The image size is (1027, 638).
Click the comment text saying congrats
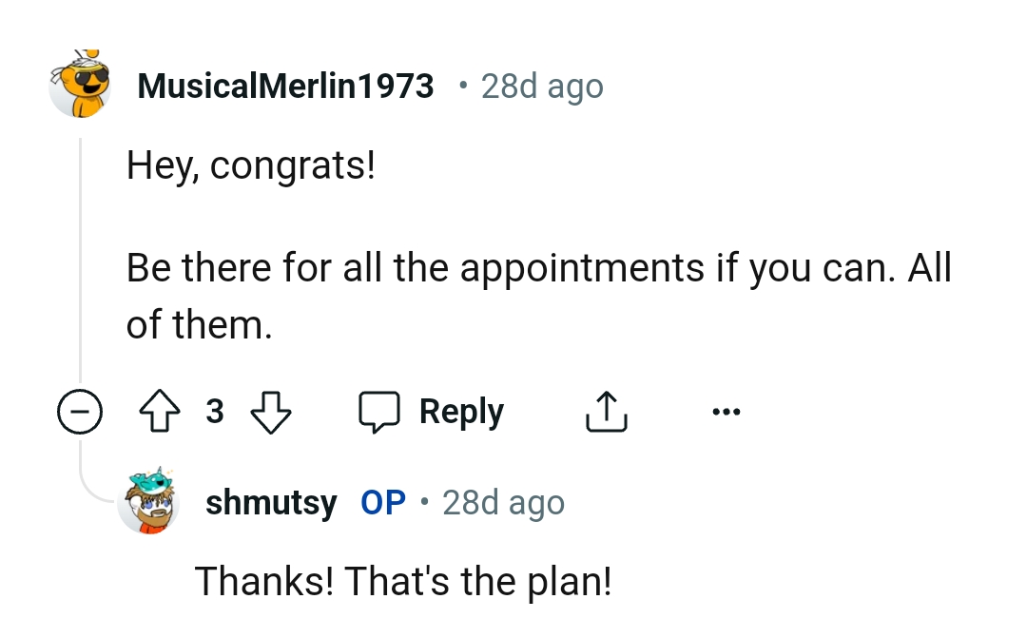251,164
